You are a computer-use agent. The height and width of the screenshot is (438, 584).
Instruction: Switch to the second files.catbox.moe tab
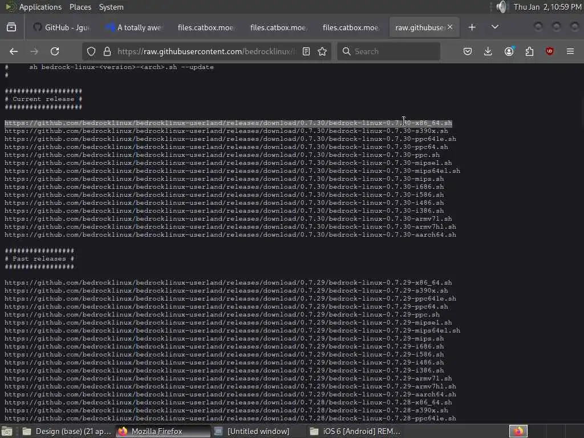278,27
